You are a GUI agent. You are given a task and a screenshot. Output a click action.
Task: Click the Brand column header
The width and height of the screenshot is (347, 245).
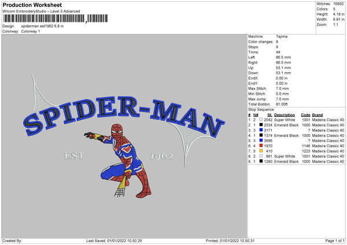[318, 115]
